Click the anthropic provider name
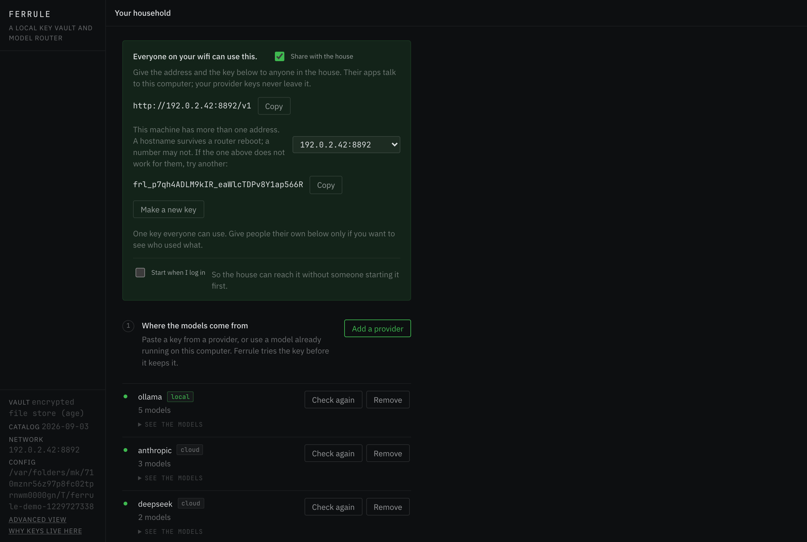 click(154, 450)
